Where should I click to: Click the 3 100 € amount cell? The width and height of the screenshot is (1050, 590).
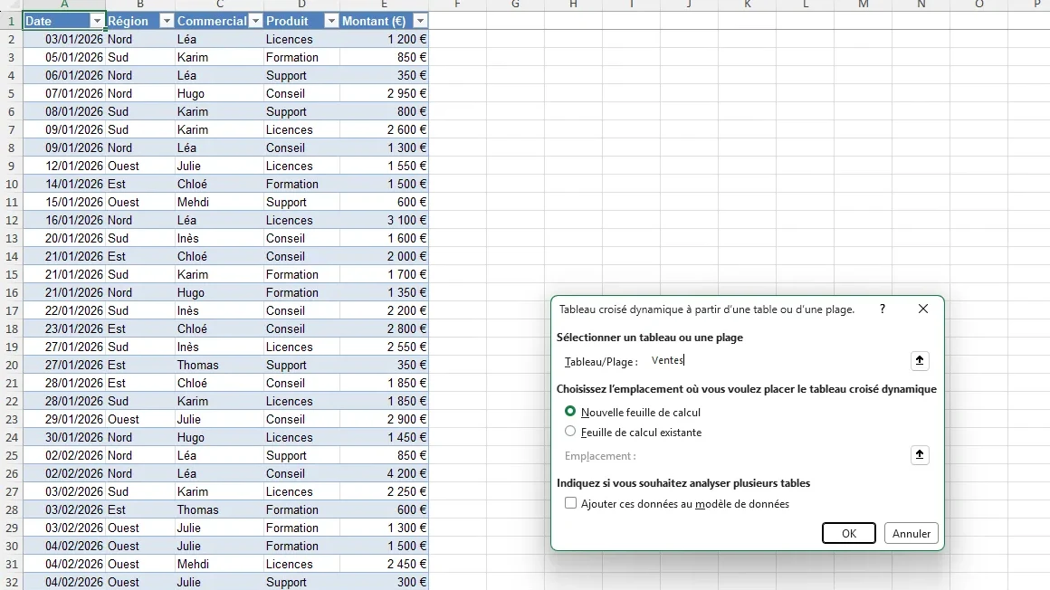(x=384, y=220)
